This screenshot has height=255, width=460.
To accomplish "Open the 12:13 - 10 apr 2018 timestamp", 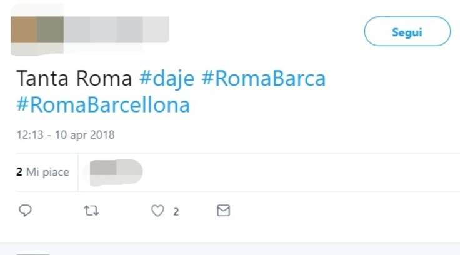I will 66,135.
